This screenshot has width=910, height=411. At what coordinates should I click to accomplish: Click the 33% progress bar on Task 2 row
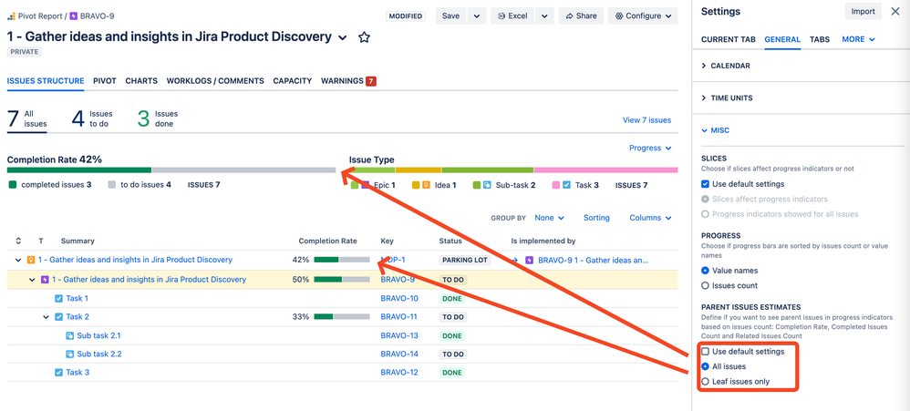tap(342, 317)
